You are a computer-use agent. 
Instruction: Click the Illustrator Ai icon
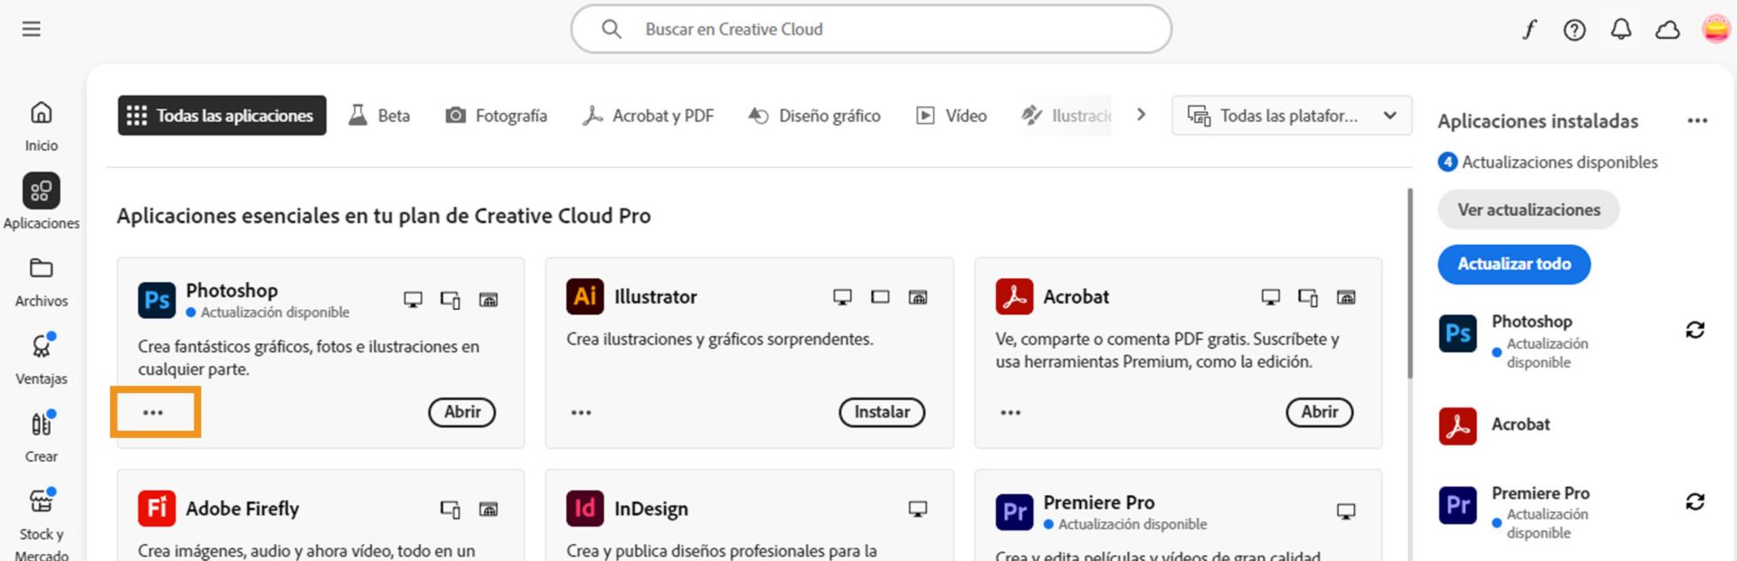(584, 296)
